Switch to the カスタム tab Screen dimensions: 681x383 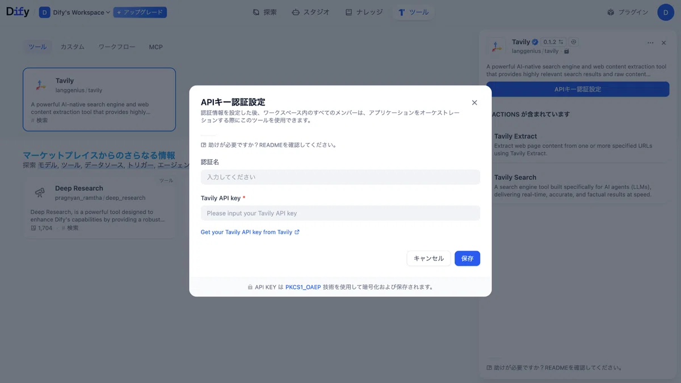click(x=73, y=47)
